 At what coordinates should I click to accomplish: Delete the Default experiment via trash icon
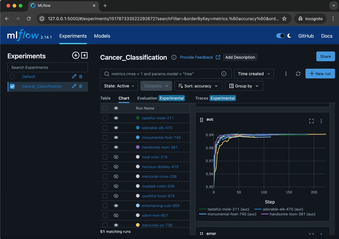click(x=81, y=77)
